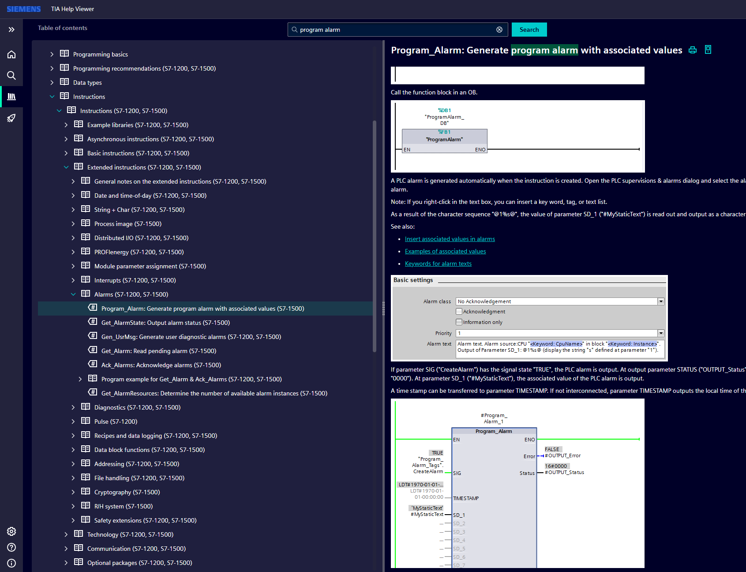Collapse the Alarms (S7-1200, S7-1500) node
Image resolution: width=746 pixels, height=572 pixels.
(73, 294)
